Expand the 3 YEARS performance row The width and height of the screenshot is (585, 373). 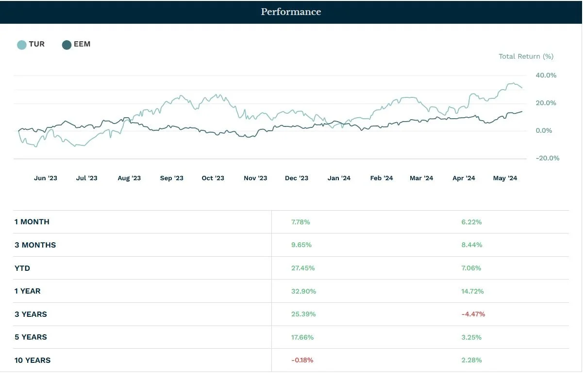(x=31, y=314)
